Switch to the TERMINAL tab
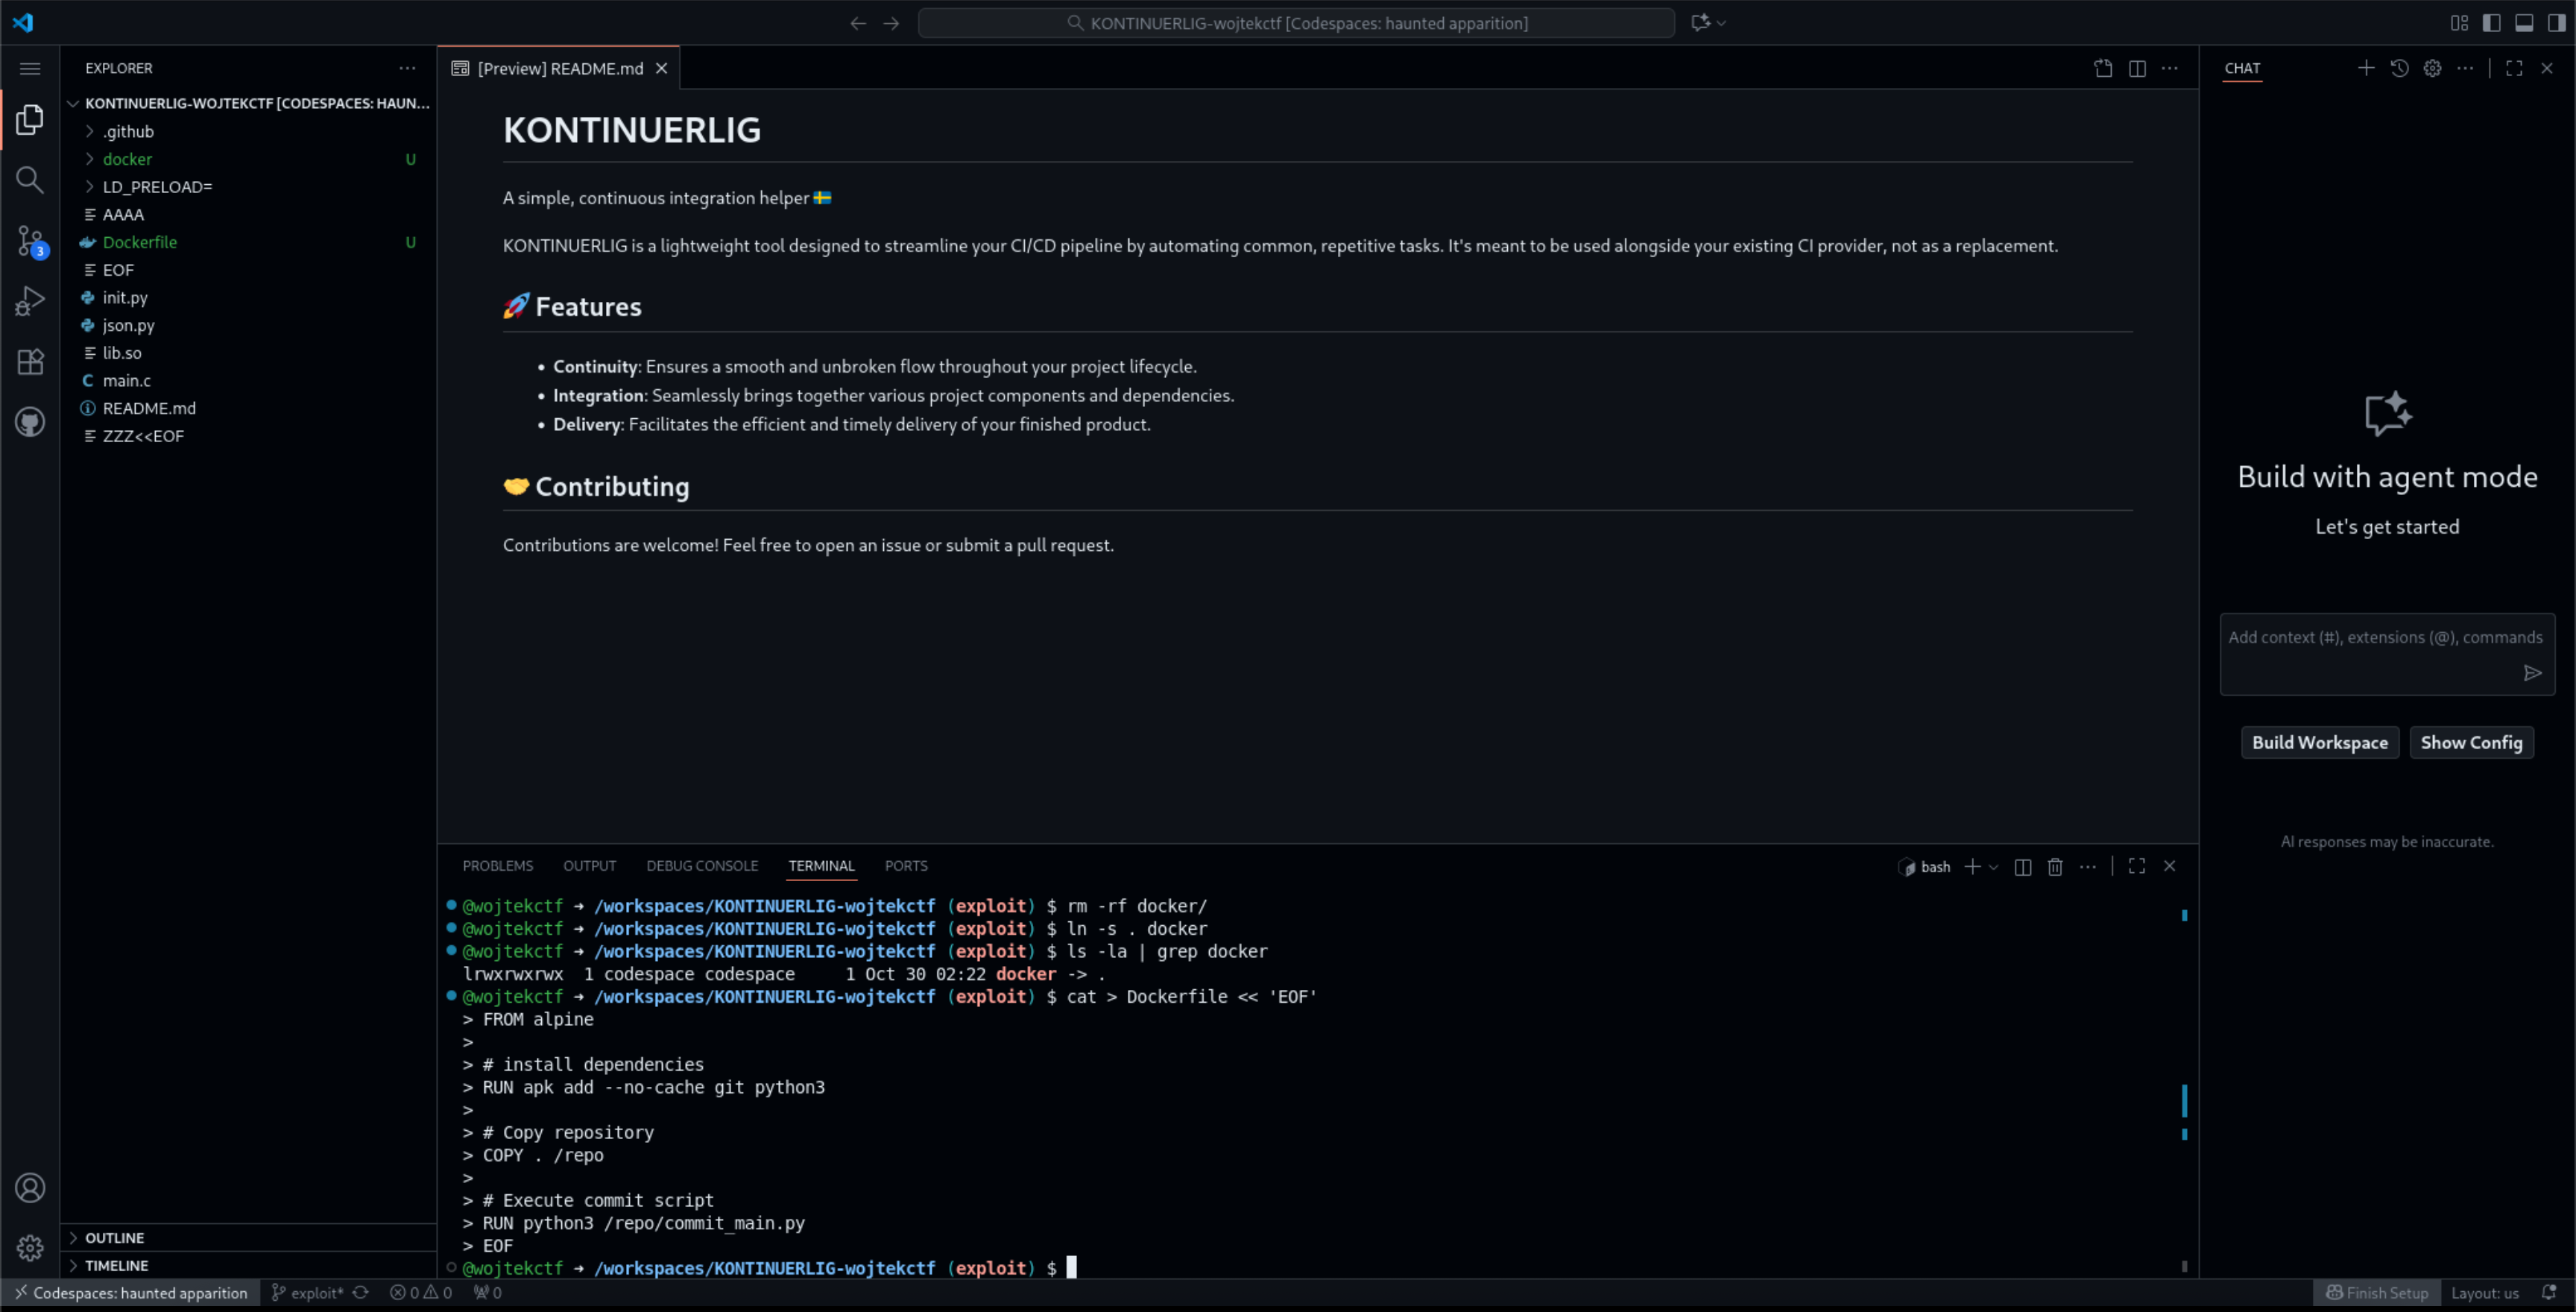Image resolution: width=2576 pixels, height=1312 pixels. point(821,866)
